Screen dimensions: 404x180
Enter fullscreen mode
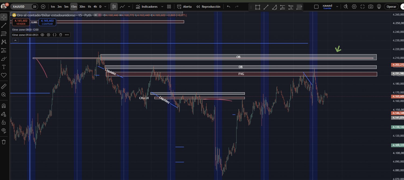pyautogui.click(x=363, y=6)
